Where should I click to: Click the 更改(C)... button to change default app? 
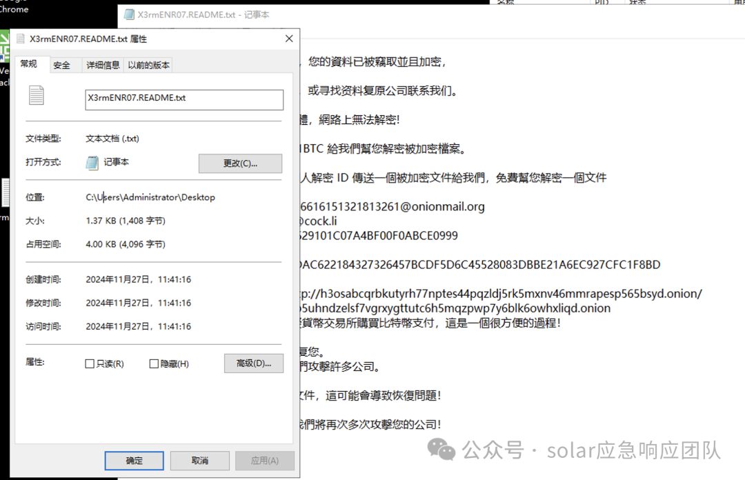point(240,163)
